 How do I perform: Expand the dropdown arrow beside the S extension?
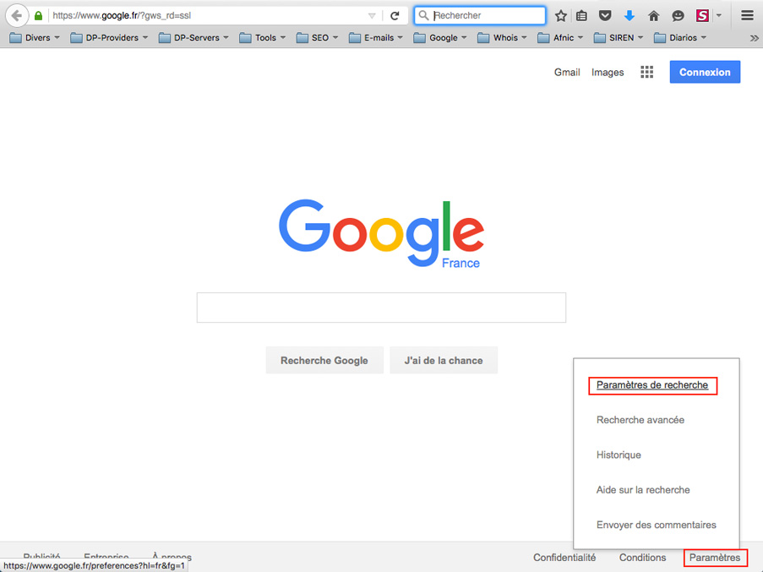(x=718, y=15)
